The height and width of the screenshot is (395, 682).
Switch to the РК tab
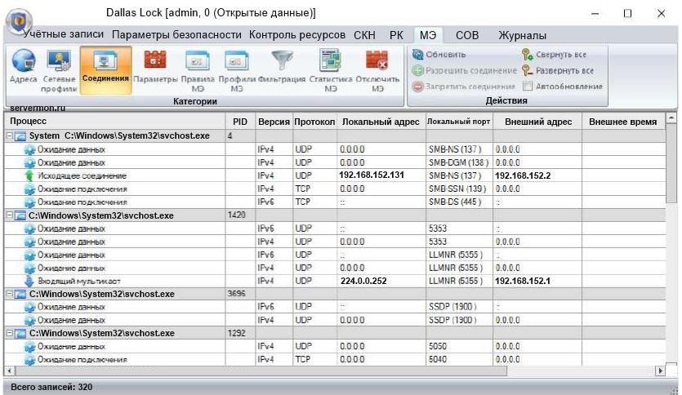pos(396,35)
